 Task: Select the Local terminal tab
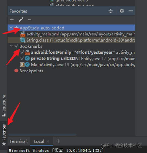(39, 141)
